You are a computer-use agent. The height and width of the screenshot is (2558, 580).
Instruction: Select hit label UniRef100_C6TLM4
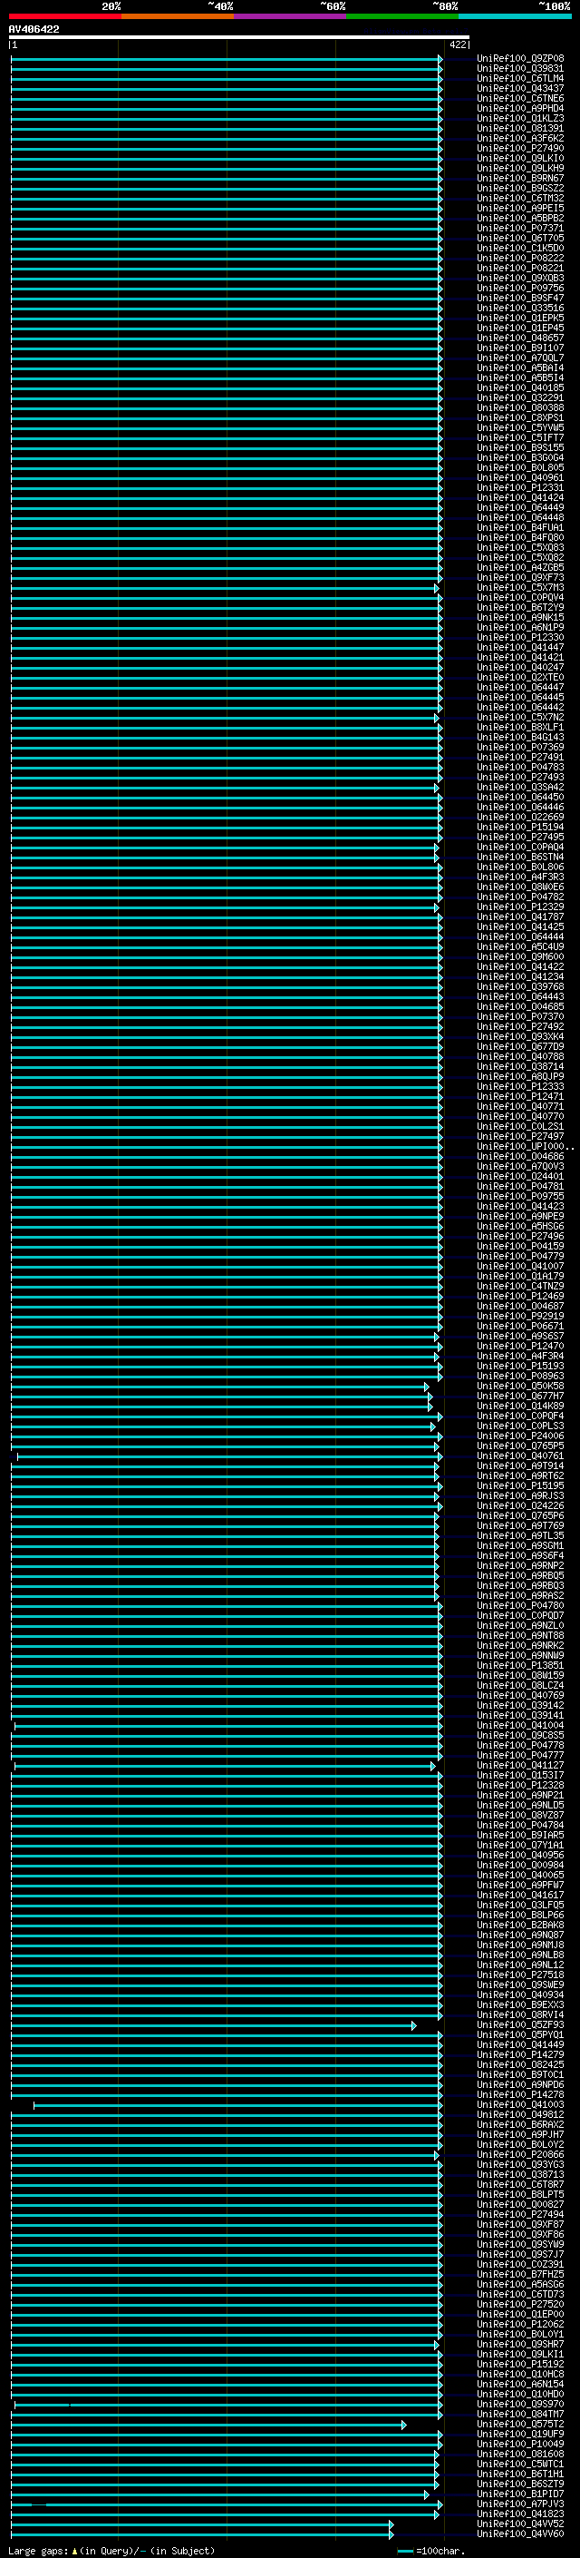pyautogui.click(x=519, y=78)
